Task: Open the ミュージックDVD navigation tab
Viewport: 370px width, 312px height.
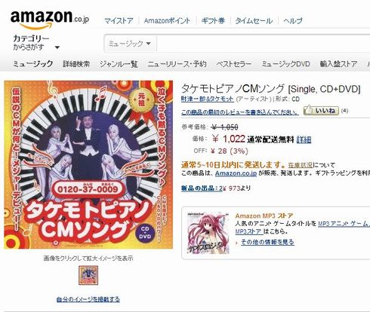Action: point(285,64)
